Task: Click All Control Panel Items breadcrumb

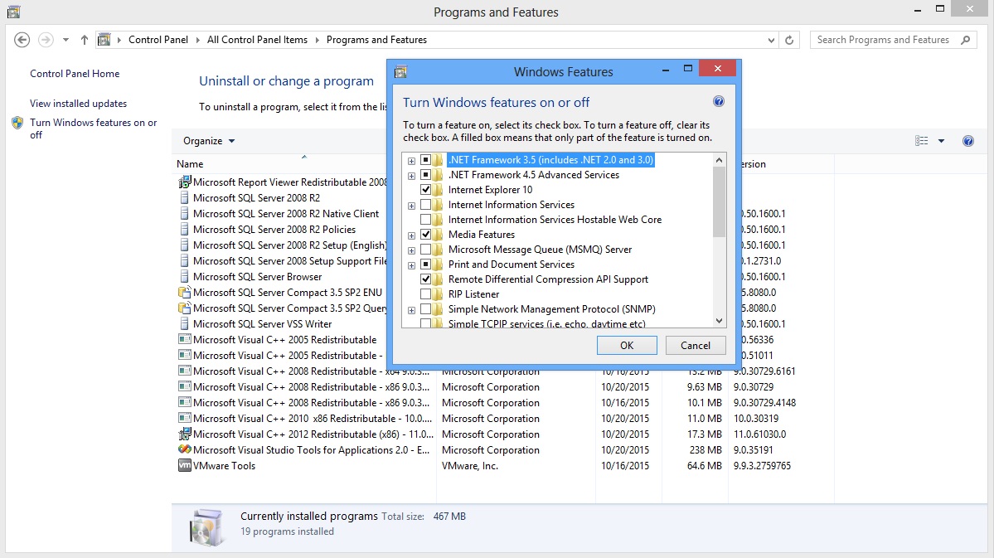Action: click(257, 39)
